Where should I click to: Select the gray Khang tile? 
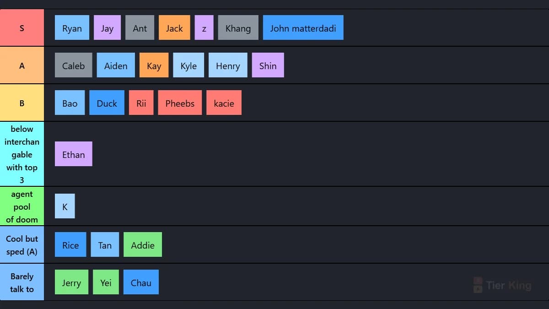coord(238,27)
